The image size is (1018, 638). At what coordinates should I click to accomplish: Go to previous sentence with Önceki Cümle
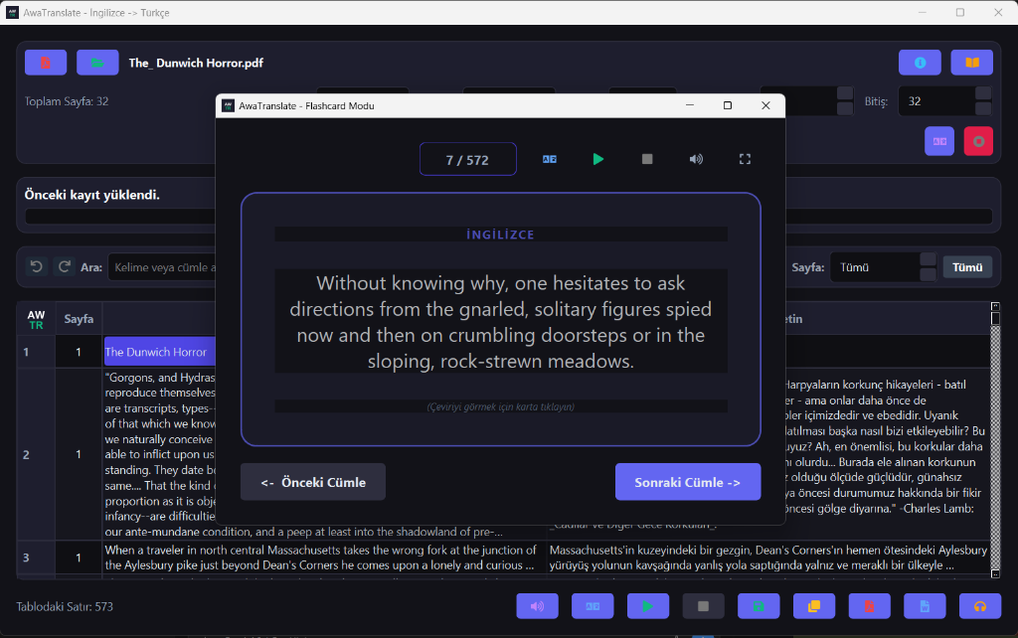313,482
